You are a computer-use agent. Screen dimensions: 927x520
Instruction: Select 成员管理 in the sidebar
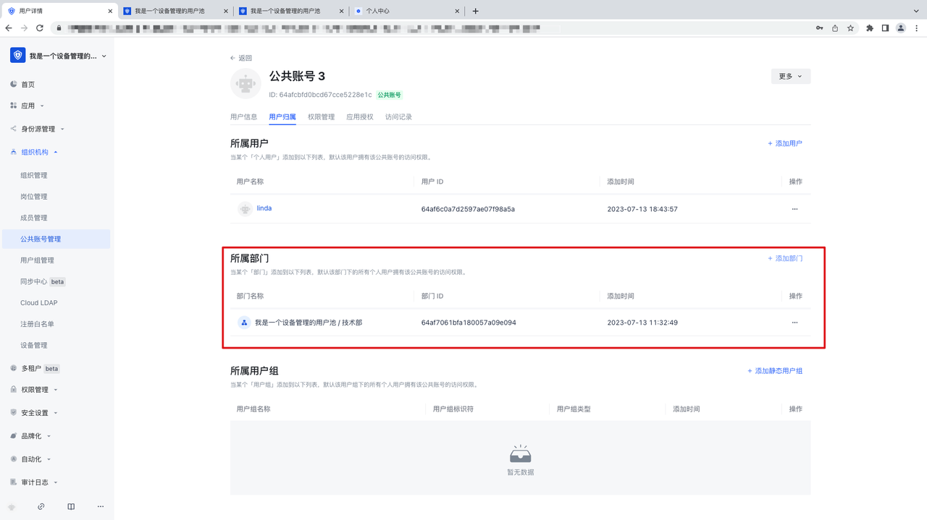pos(33,218)
